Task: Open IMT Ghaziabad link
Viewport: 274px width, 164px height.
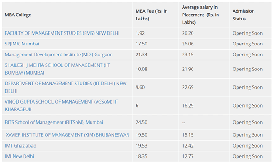Action: point(20,146)
